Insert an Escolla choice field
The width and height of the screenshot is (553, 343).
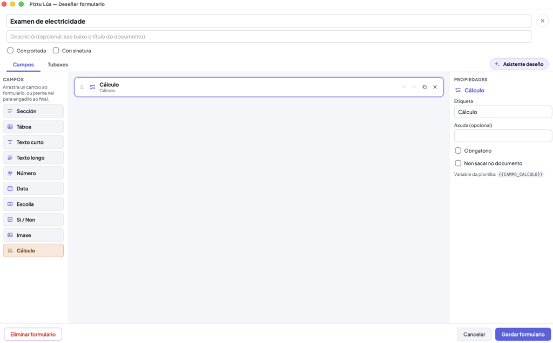click(33, 204)
